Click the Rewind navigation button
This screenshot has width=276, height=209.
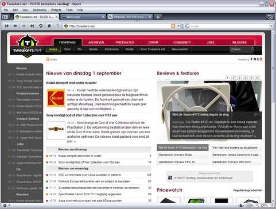click(7, 26)
